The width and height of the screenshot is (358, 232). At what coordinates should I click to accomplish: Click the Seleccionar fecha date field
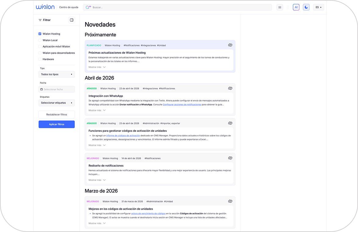point(57,89)
